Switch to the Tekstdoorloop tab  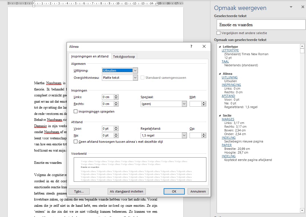click(124, 57)
